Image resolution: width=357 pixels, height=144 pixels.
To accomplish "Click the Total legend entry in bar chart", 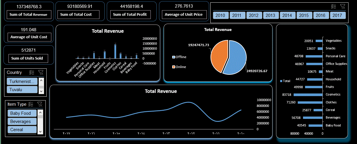I will pos(285,81).
